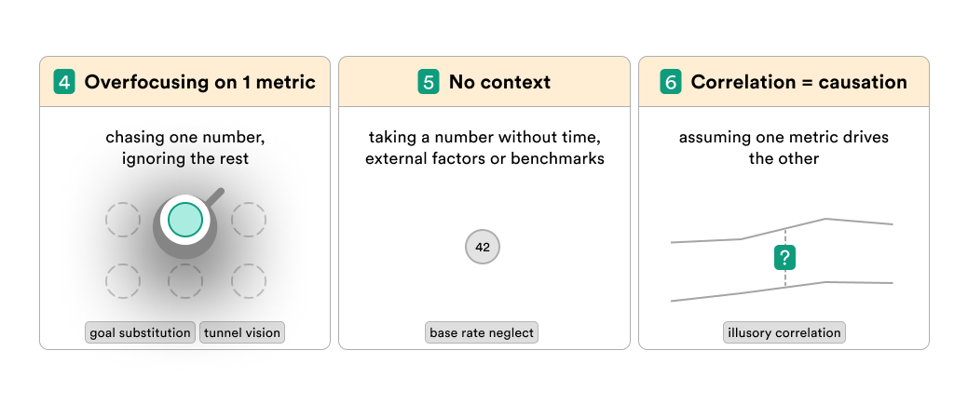Click the gray circle labeled 42
The image size is (968, 405).
[483, 247]
